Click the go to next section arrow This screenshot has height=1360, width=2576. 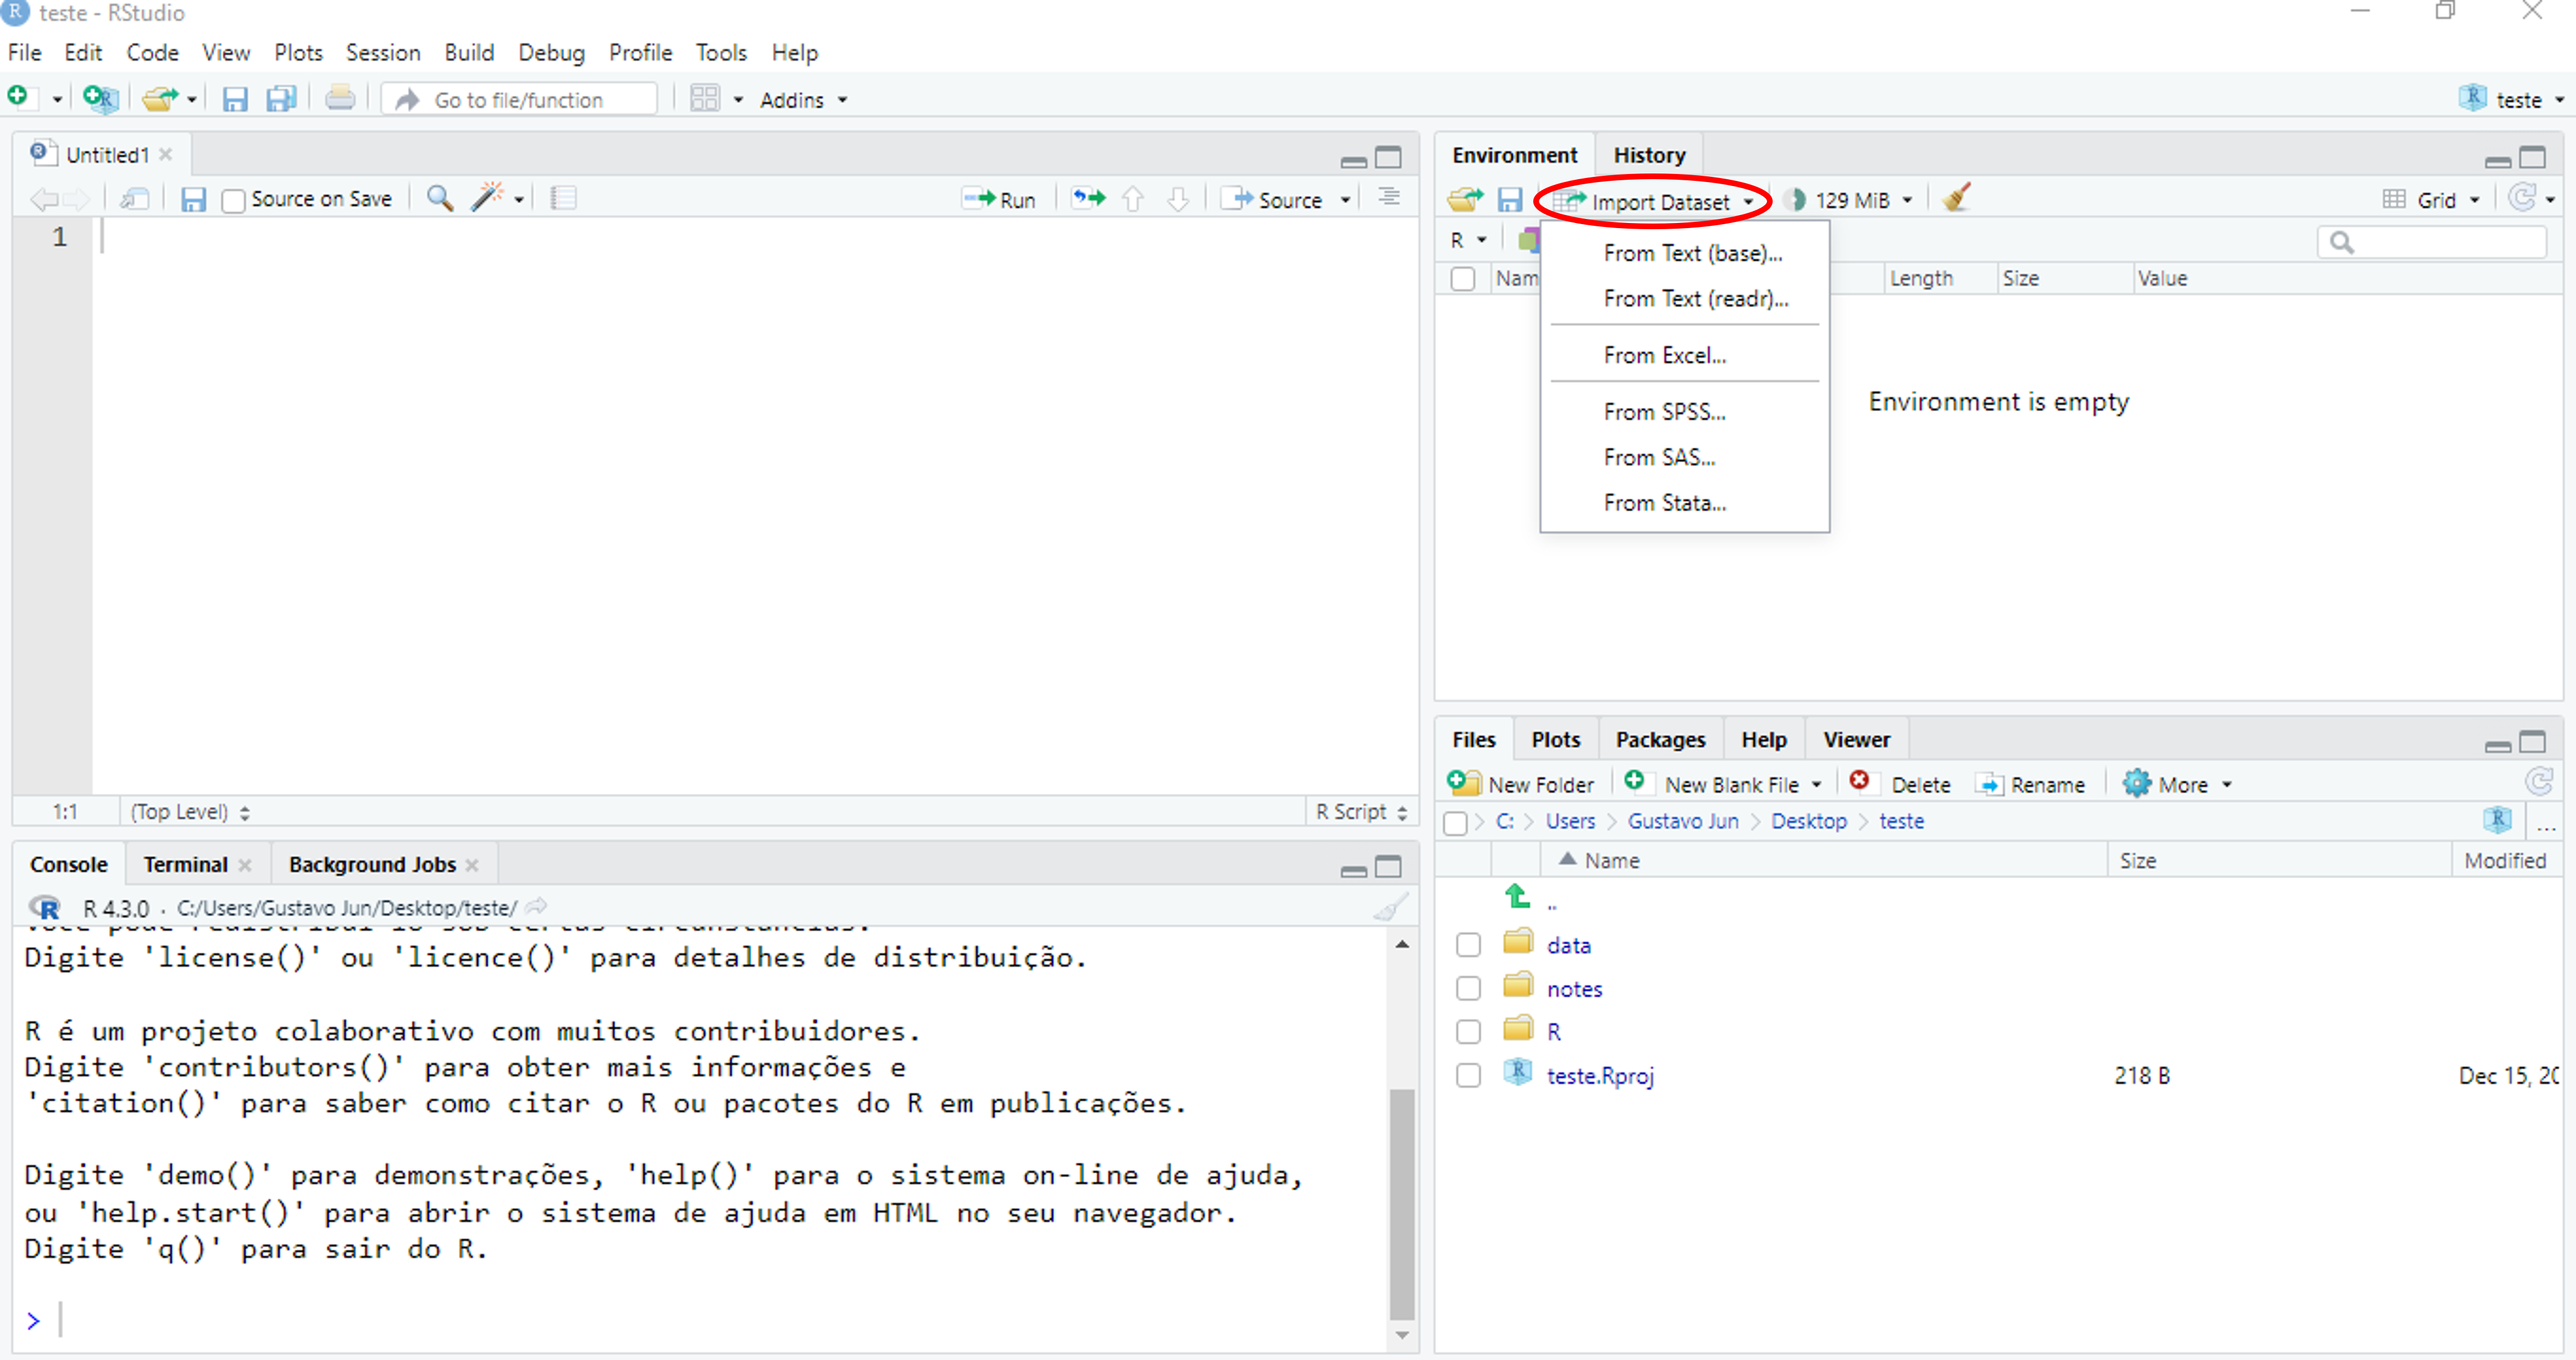pos(1178,199)
